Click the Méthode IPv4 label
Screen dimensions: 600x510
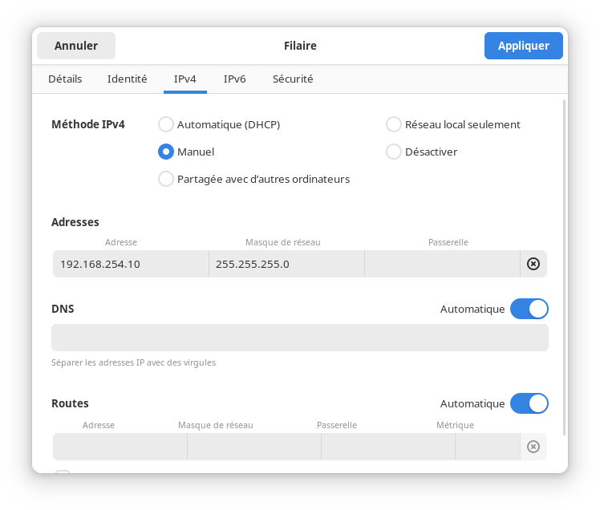pos(88,124)
